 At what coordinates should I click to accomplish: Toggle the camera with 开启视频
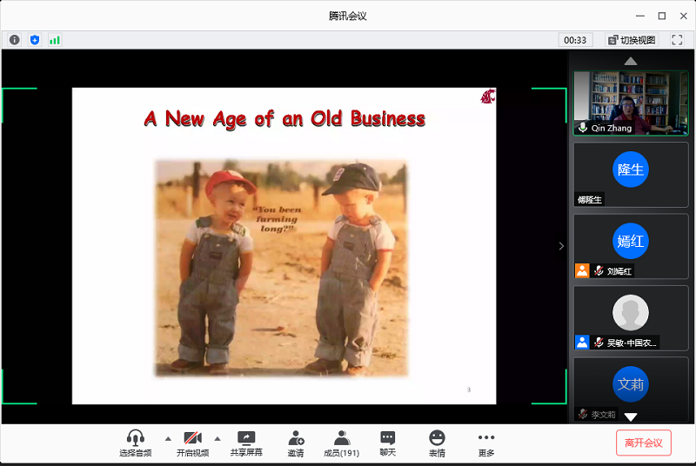192,443
